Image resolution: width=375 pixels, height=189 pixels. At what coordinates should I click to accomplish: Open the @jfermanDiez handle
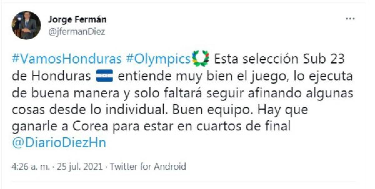click(76, 32)
